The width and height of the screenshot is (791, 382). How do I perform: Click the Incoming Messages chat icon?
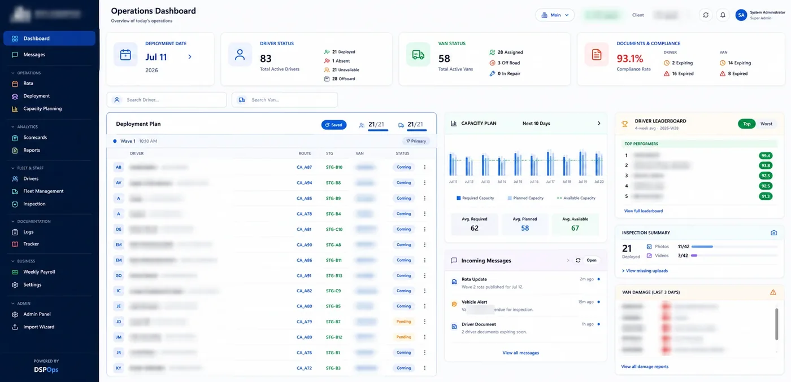(454, 261)
